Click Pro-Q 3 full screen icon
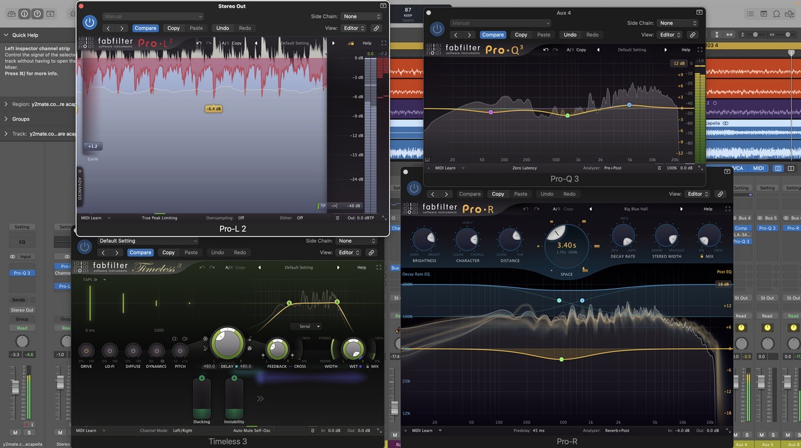The image size is (801, 448). click(x=700, y=49)
